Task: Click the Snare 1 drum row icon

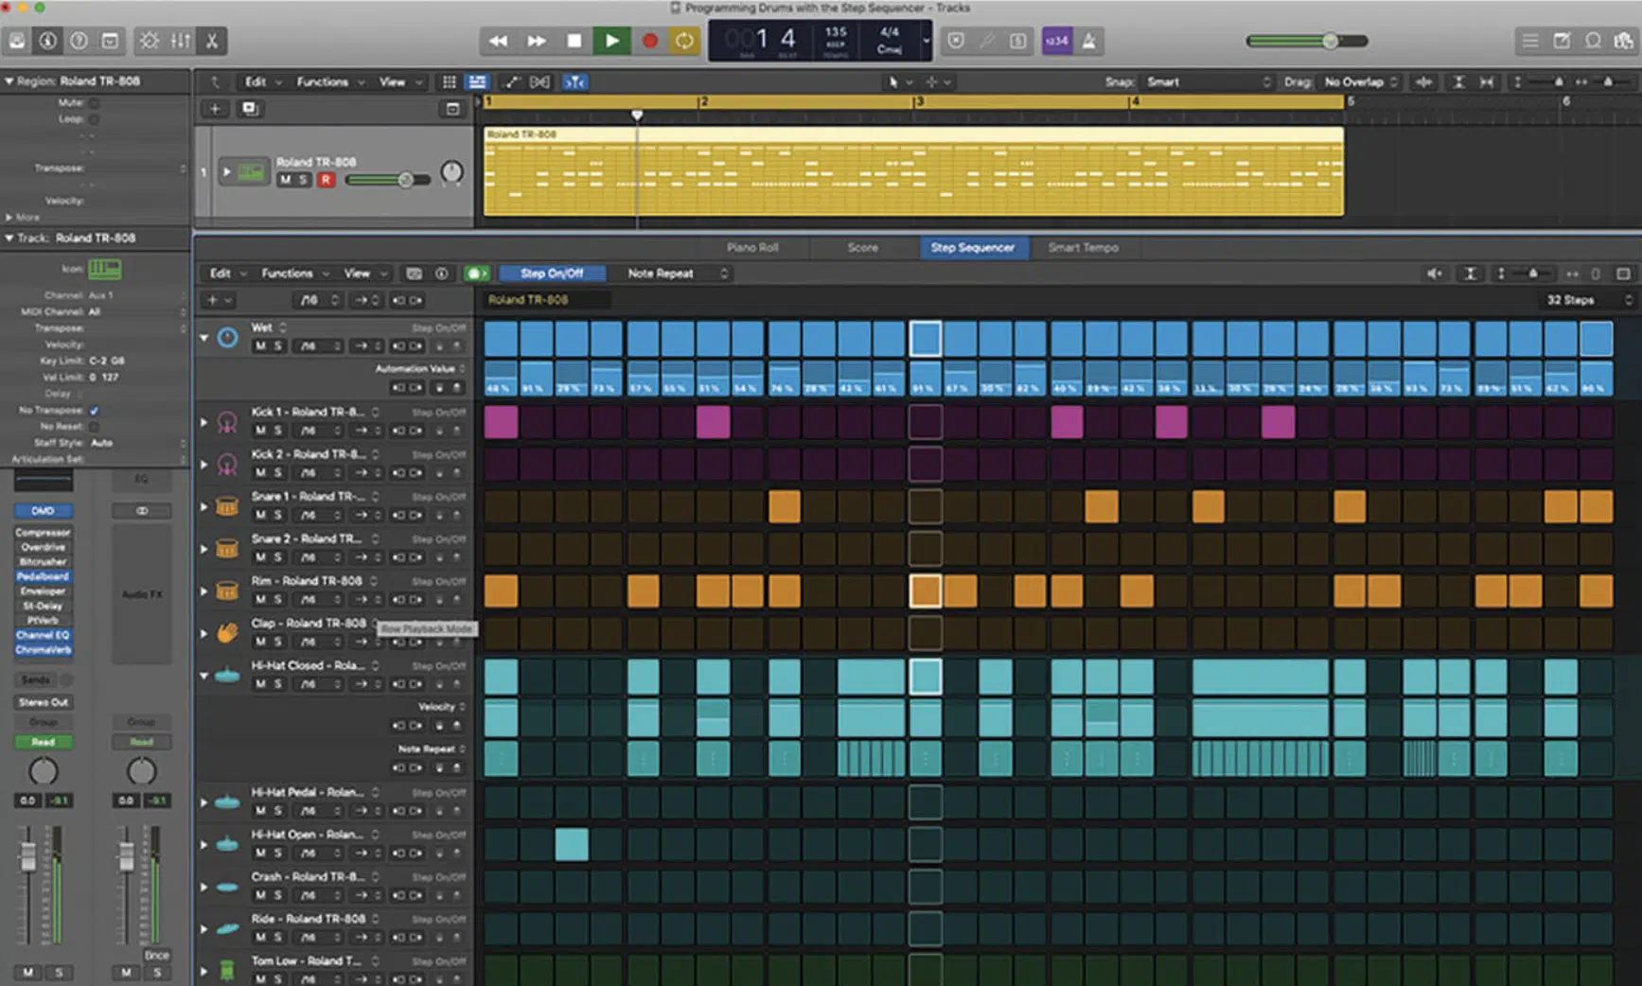Action: click(x=227, y=506)
